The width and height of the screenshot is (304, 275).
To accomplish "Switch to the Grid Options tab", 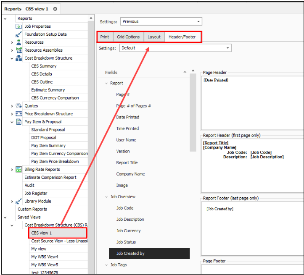I will (x=128, y=37).
